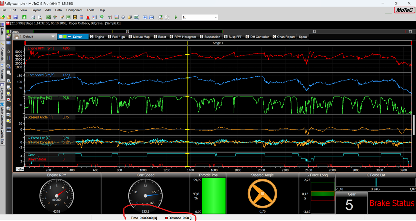
Task: Click the green Stages indicator square
Action: click(x=8, y=32)
